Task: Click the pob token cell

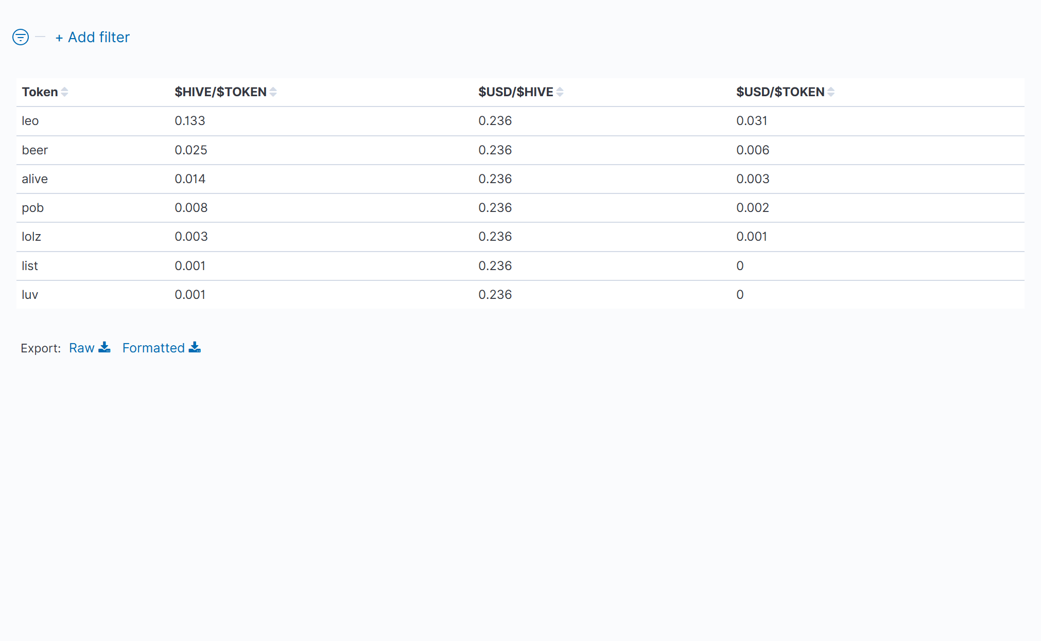Action: click(x=32, y=208)
